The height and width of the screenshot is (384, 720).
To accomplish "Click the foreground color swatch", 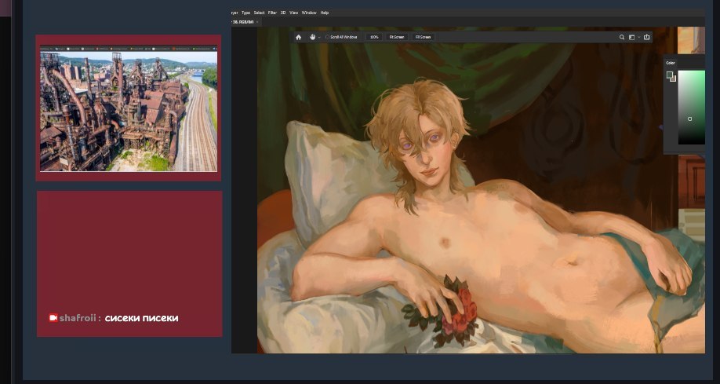I will click(x=670, y=75).
